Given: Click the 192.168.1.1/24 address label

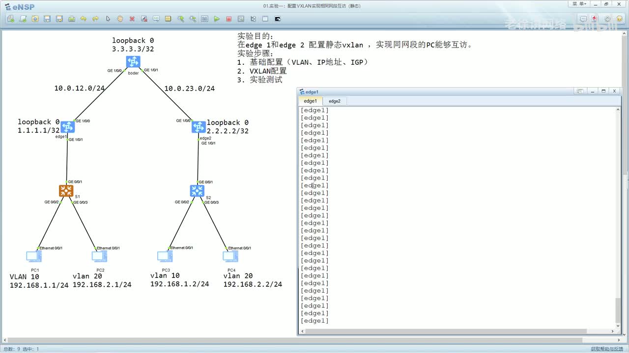Looking at the screenshot, I should (39, 285).
